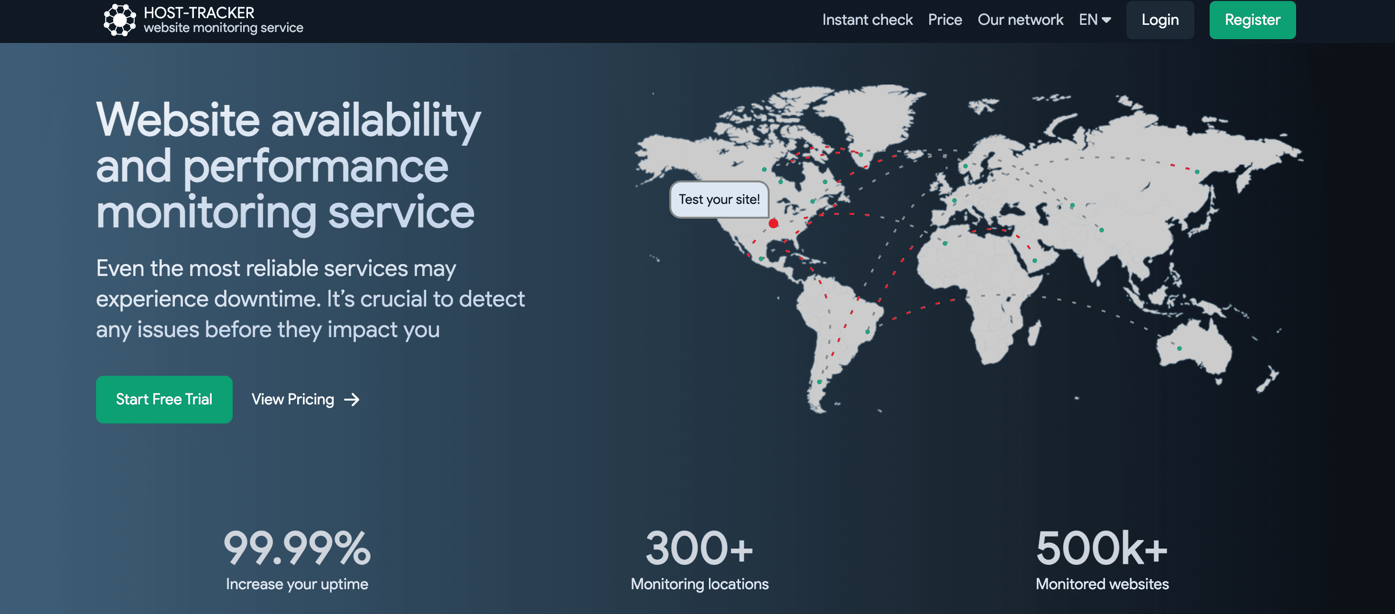Open the Instant check menu item

click(x=867, y=20)
